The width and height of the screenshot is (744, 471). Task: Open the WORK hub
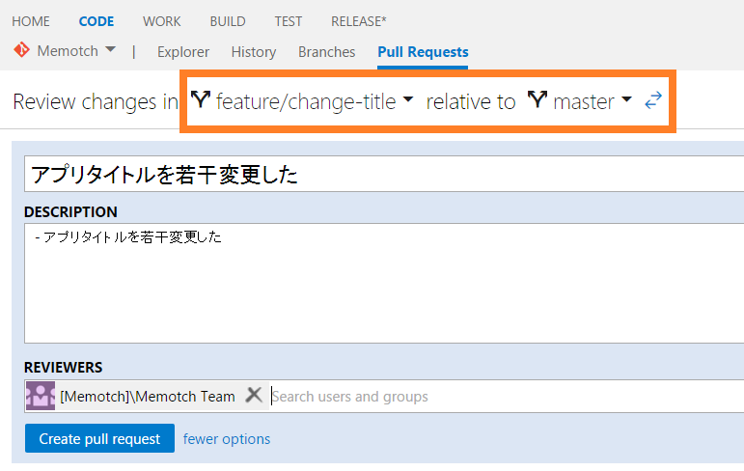[161, 21]
